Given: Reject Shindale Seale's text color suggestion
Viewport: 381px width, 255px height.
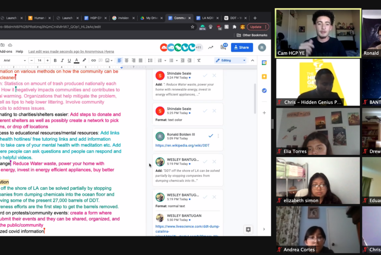Looking at the screenshot, I should pyautogui.click(x=214, y=111).
